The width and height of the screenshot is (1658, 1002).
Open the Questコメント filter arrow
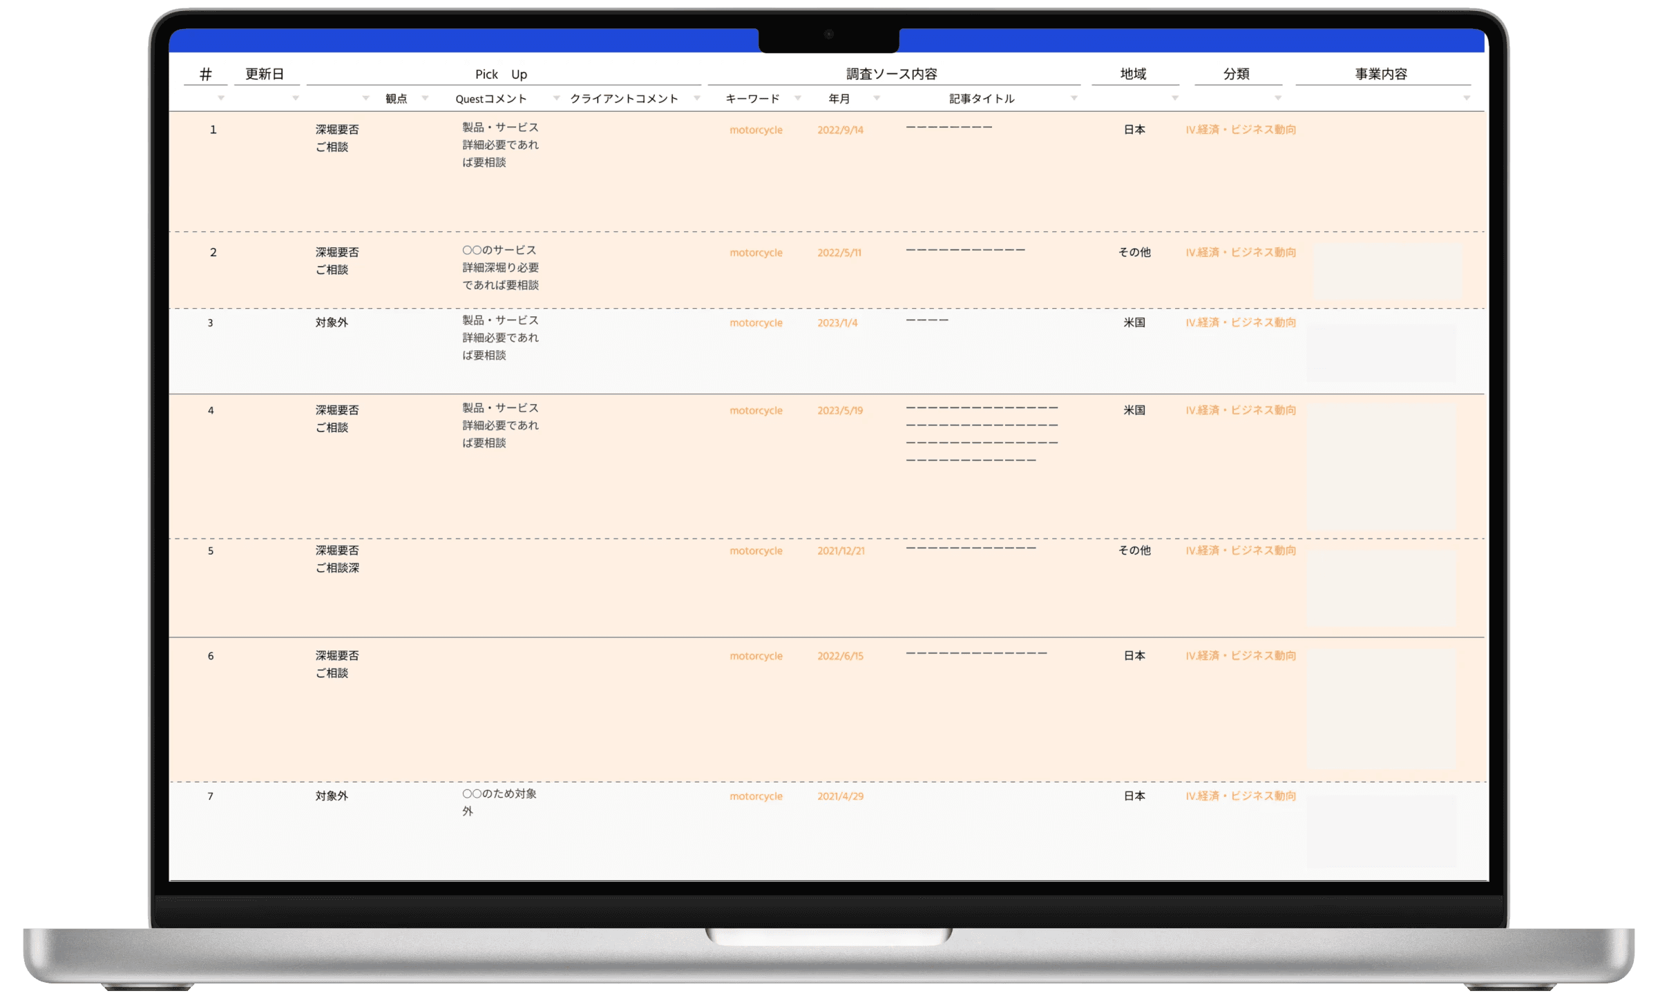tap(556, 99)
